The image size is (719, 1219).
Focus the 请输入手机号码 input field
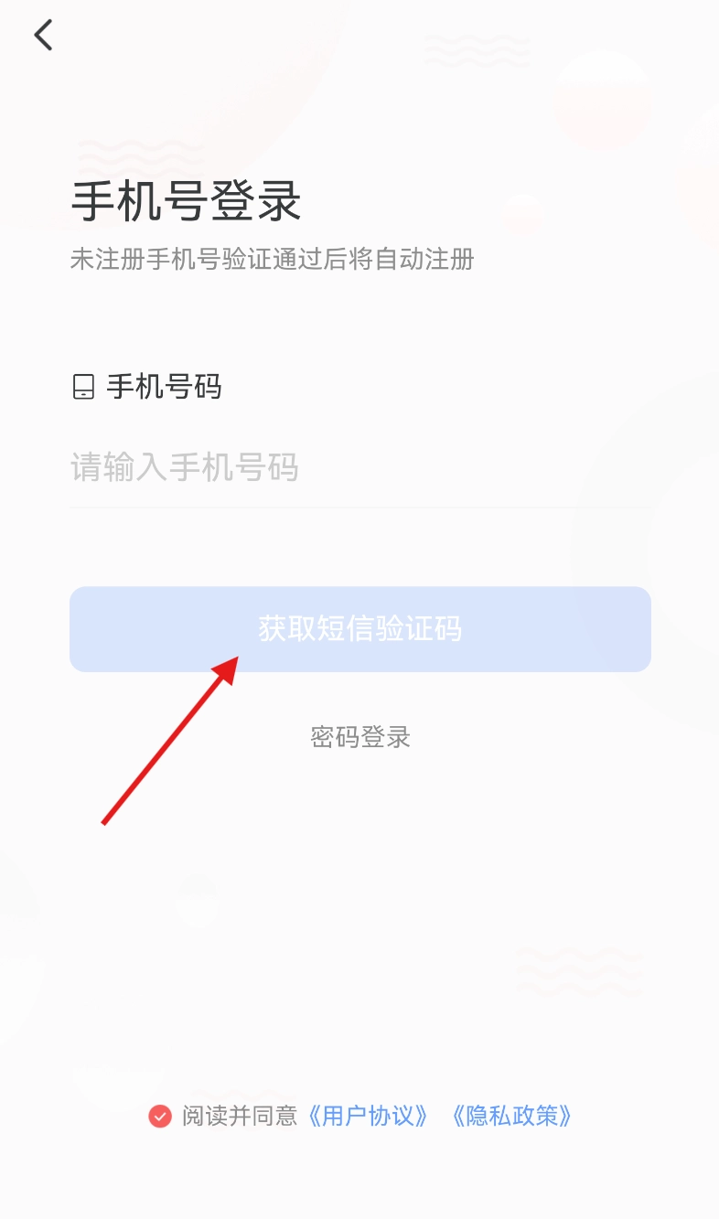tap(360, 467)
